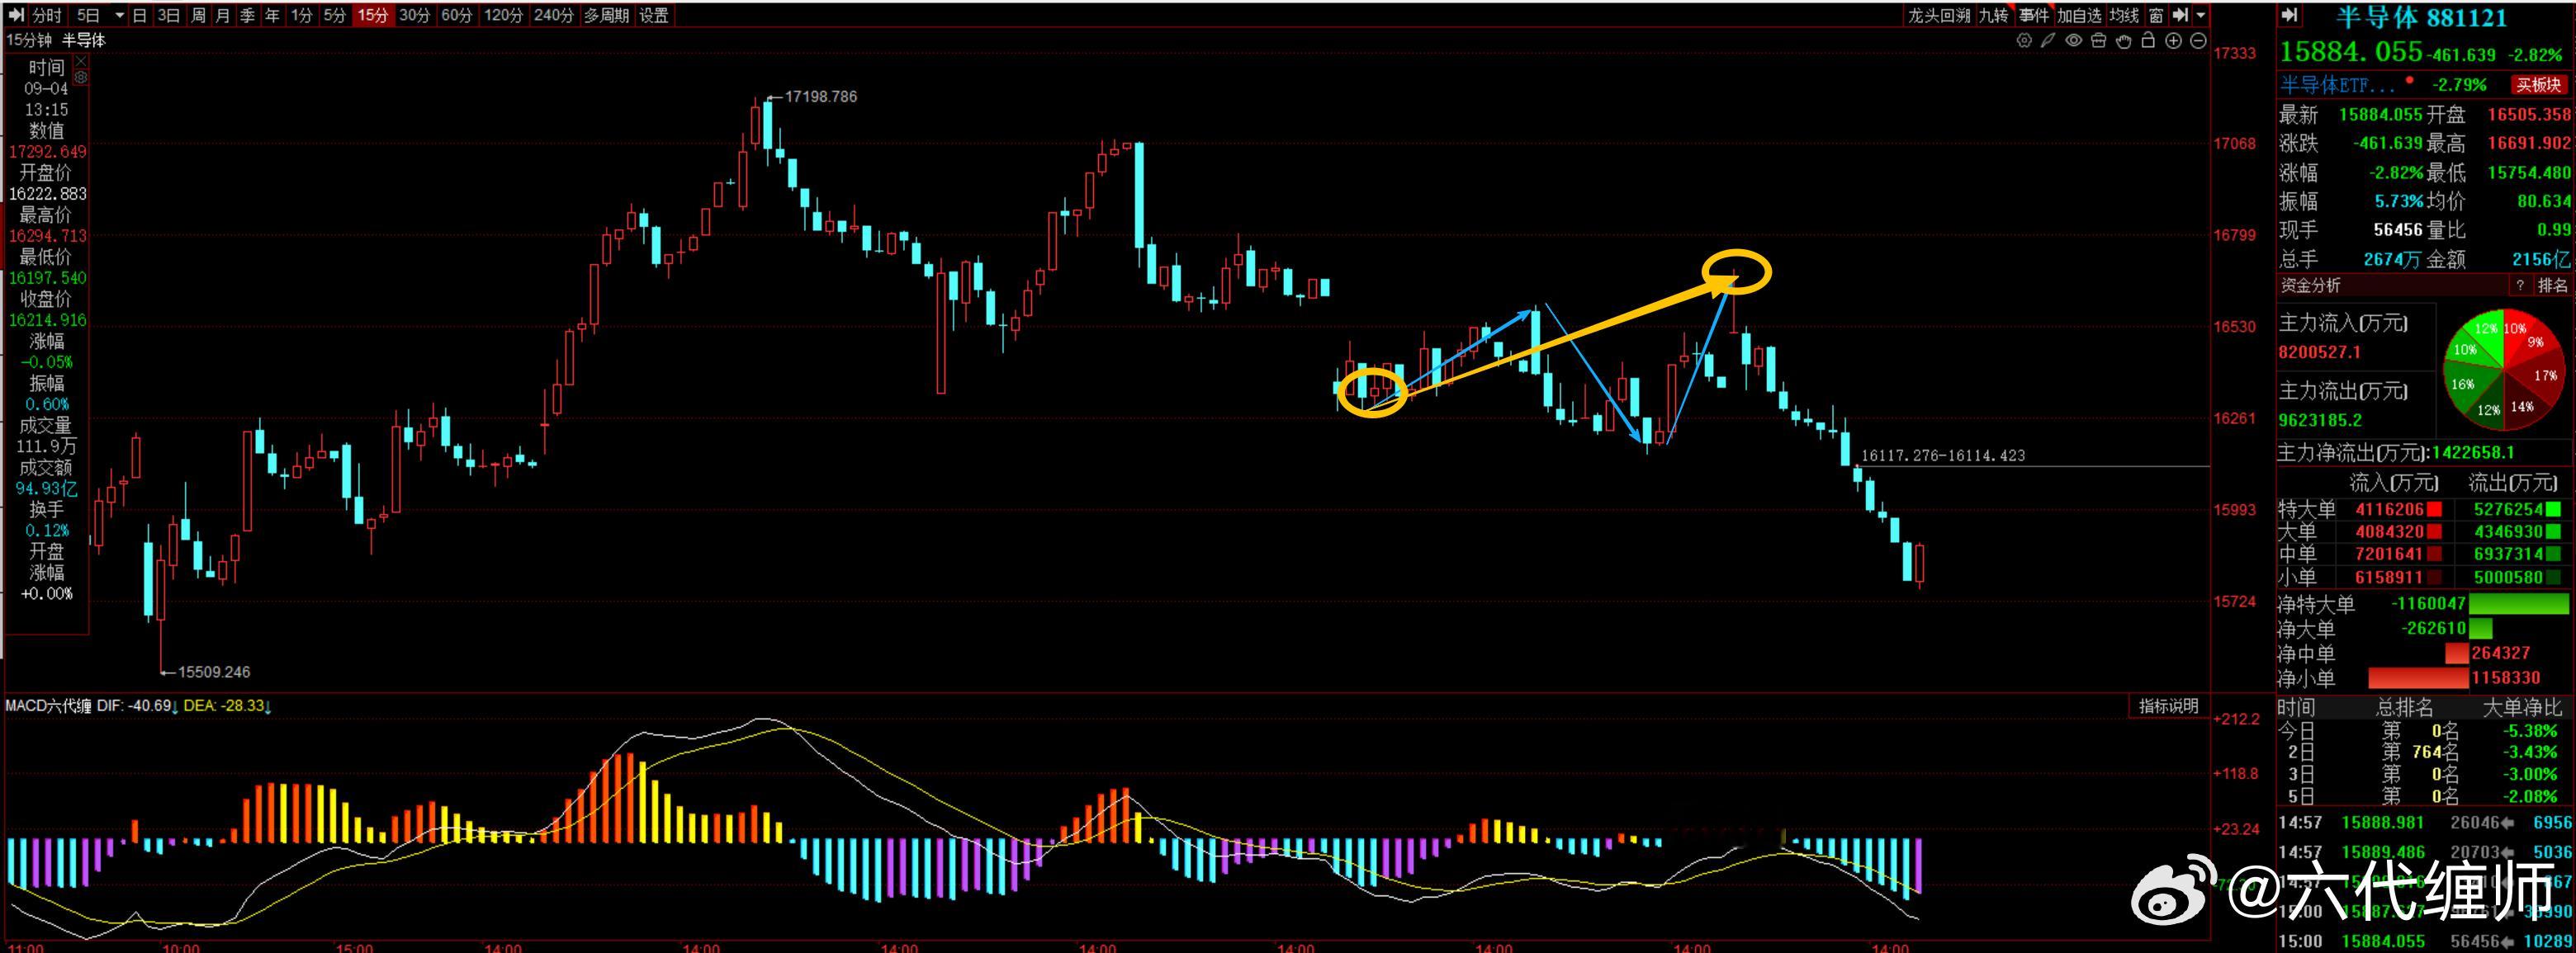Click the 15:00 trade tick row
The image size is (2576, 953).
tap(2425, 941)
